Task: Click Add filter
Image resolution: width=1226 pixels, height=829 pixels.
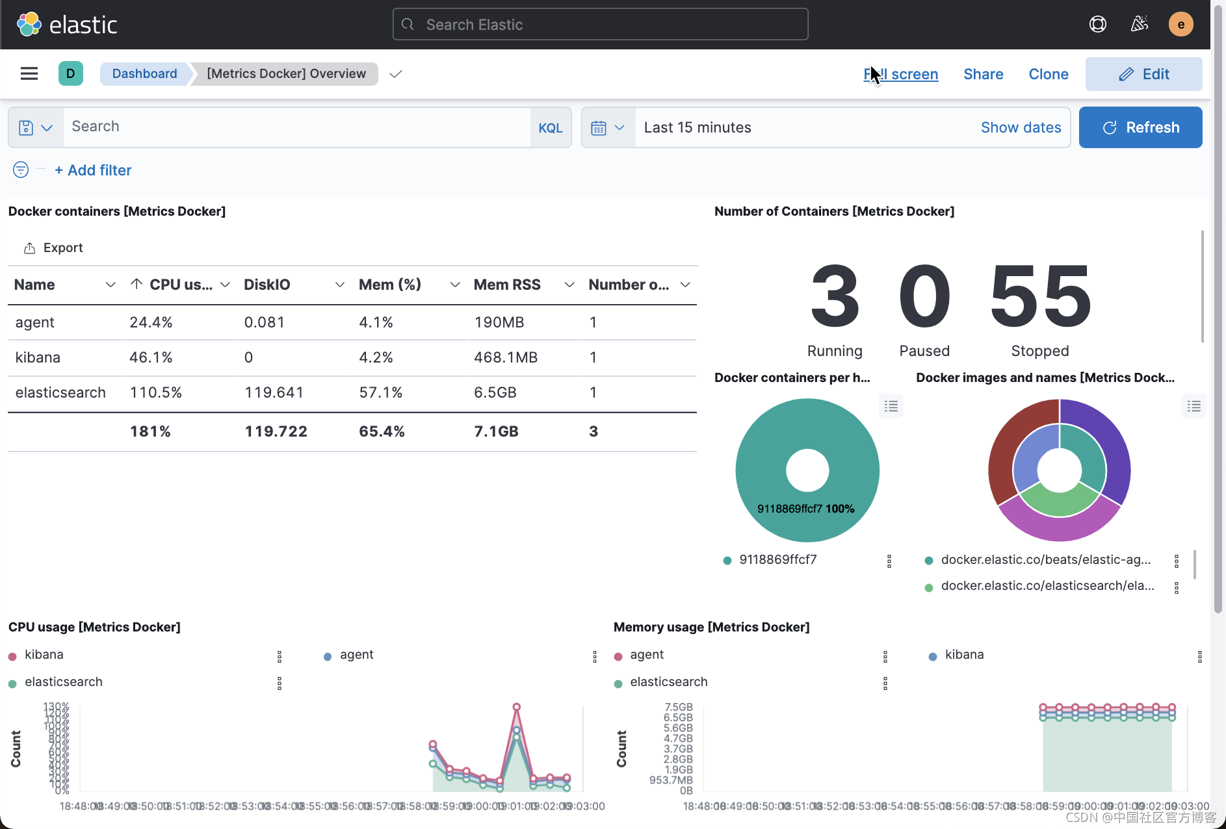Action: [x=93, y=170]
